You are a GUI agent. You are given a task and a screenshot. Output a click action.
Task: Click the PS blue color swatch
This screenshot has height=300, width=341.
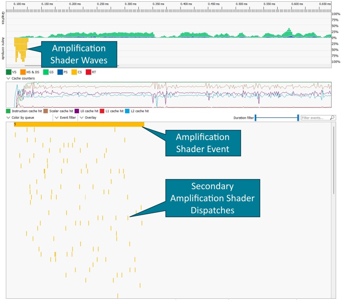60,72
